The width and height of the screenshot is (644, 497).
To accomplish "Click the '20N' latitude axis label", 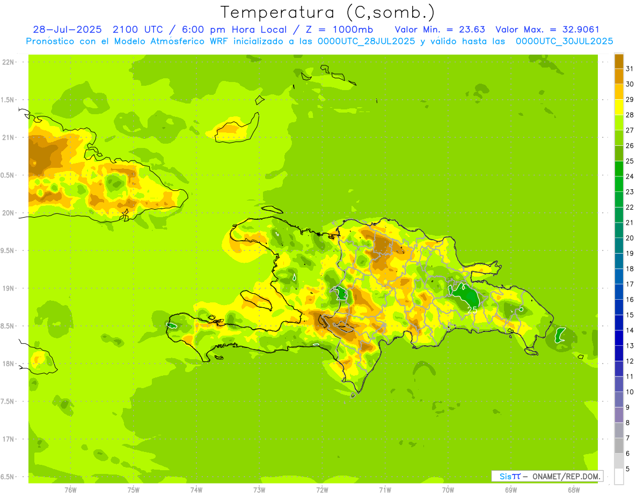I will pyautogui.click(x=9, y=213).
